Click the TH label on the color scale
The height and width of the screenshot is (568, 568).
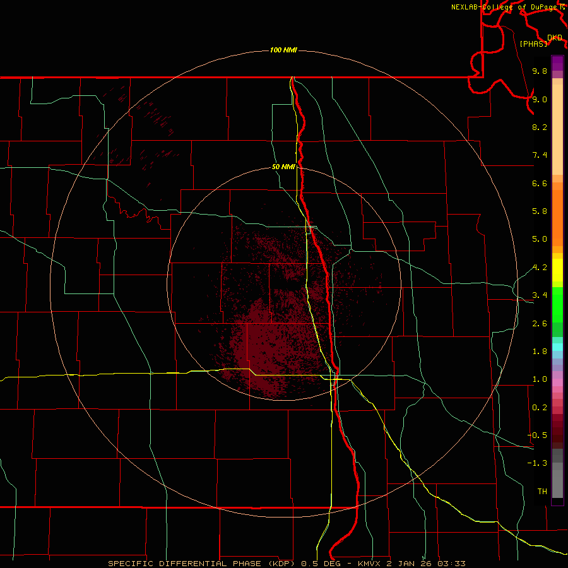coord(542,491)
